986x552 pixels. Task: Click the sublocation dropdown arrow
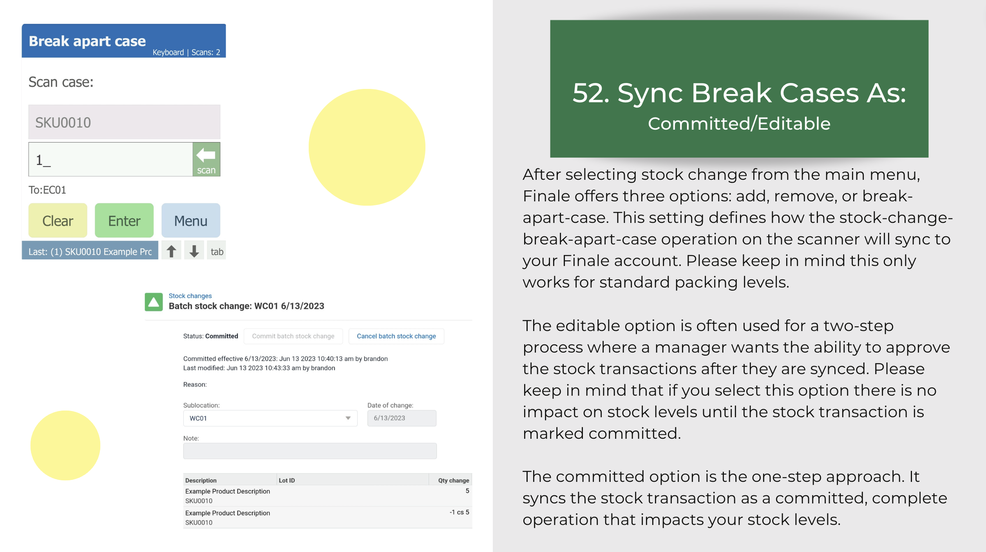(348, 418)
